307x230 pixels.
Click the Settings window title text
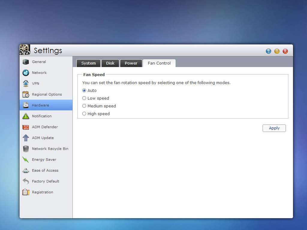(48, 50)
